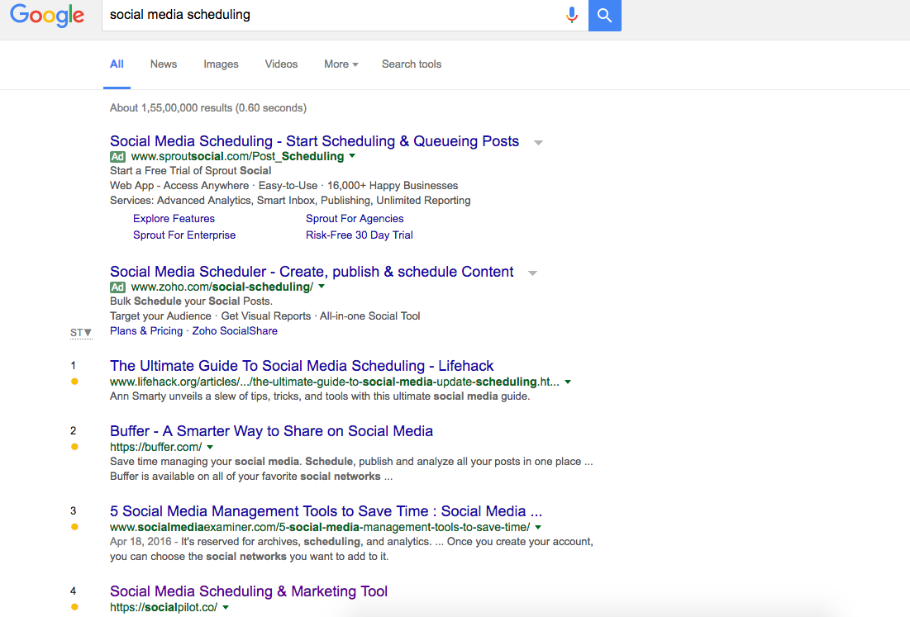Click the microphone voice search icon
The height and width of the screenshot is (617, 910).
point(572,15)
